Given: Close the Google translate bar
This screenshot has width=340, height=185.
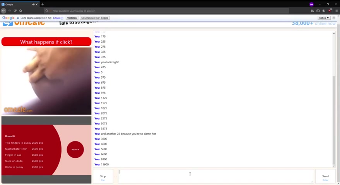Looking at the screenshot, I should [x=334, y=18].
